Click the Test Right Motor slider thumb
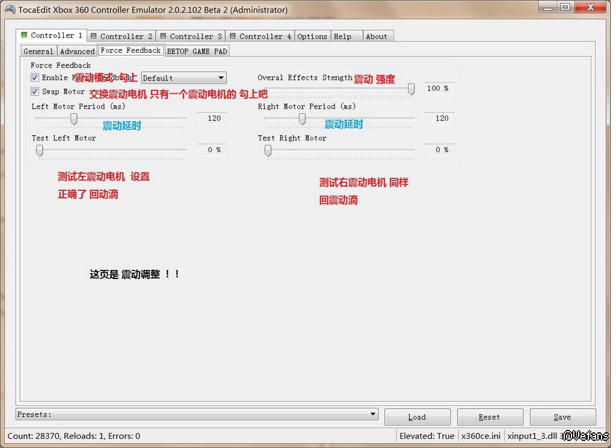Screen dimensions: 616x448 [x=268, y=150]
